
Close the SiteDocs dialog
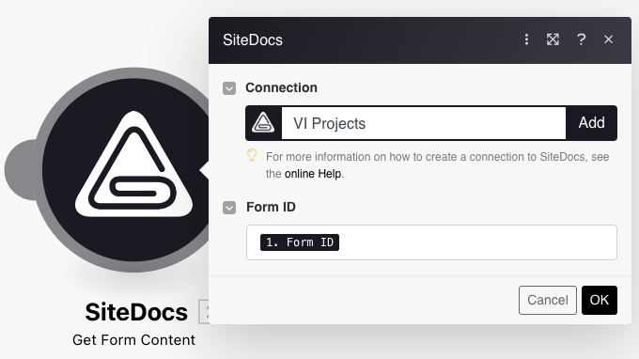[608, 39]
